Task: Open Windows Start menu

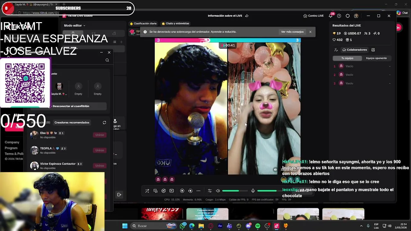Action: (125, 226)
